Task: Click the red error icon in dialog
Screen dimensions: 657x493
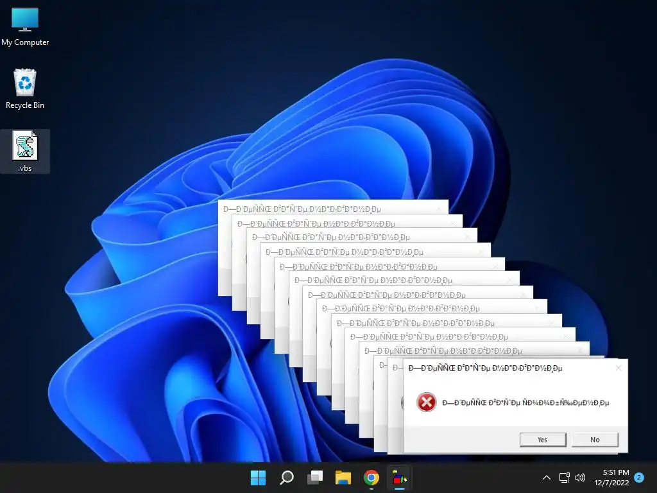Action: click(427, 402)
